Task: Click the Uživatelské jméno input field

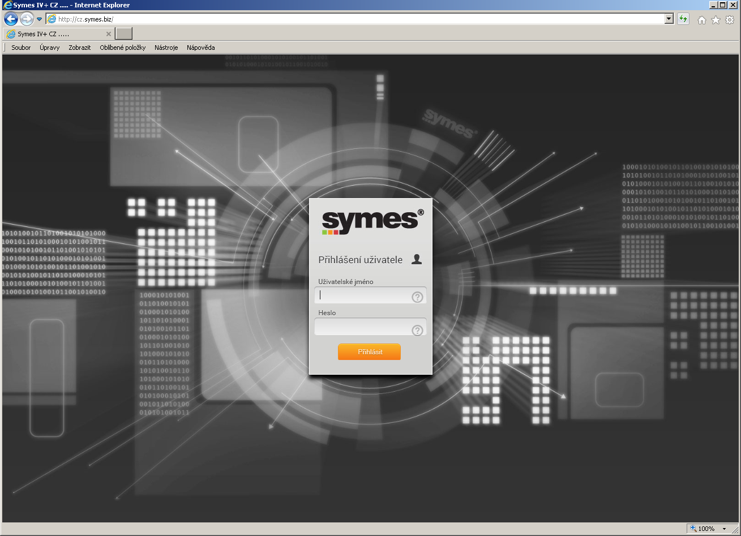Action: coord(362,295)
